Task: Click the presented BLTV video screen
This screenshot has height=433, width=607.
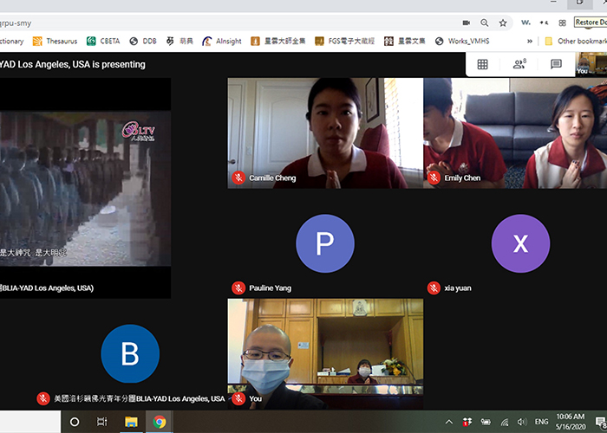Action: (x=85, y=188)
